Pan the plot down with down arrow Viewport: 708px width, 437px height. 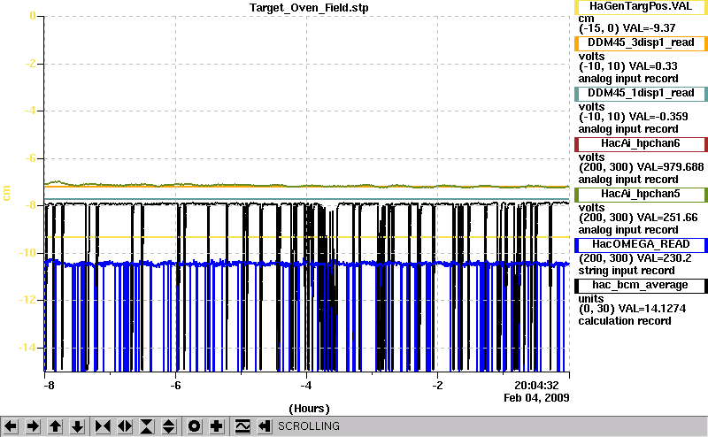pyautogui.click(x=78, y=426)
